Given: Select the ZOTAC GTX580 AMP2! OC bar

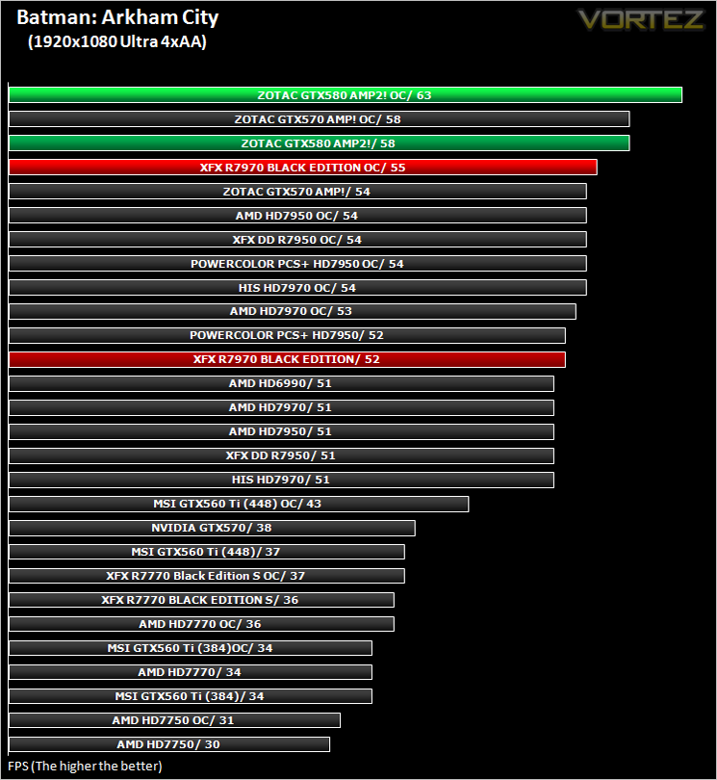Looking at the screenshot, I should pos(346,95).
